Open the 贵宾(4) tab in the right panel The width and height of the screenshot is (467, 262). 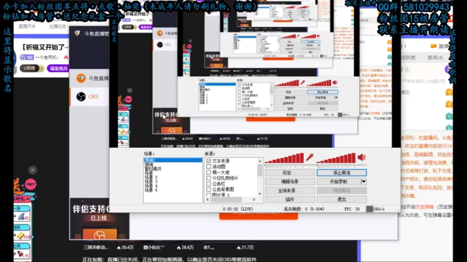pyautogui.click(x=435, y=58)
